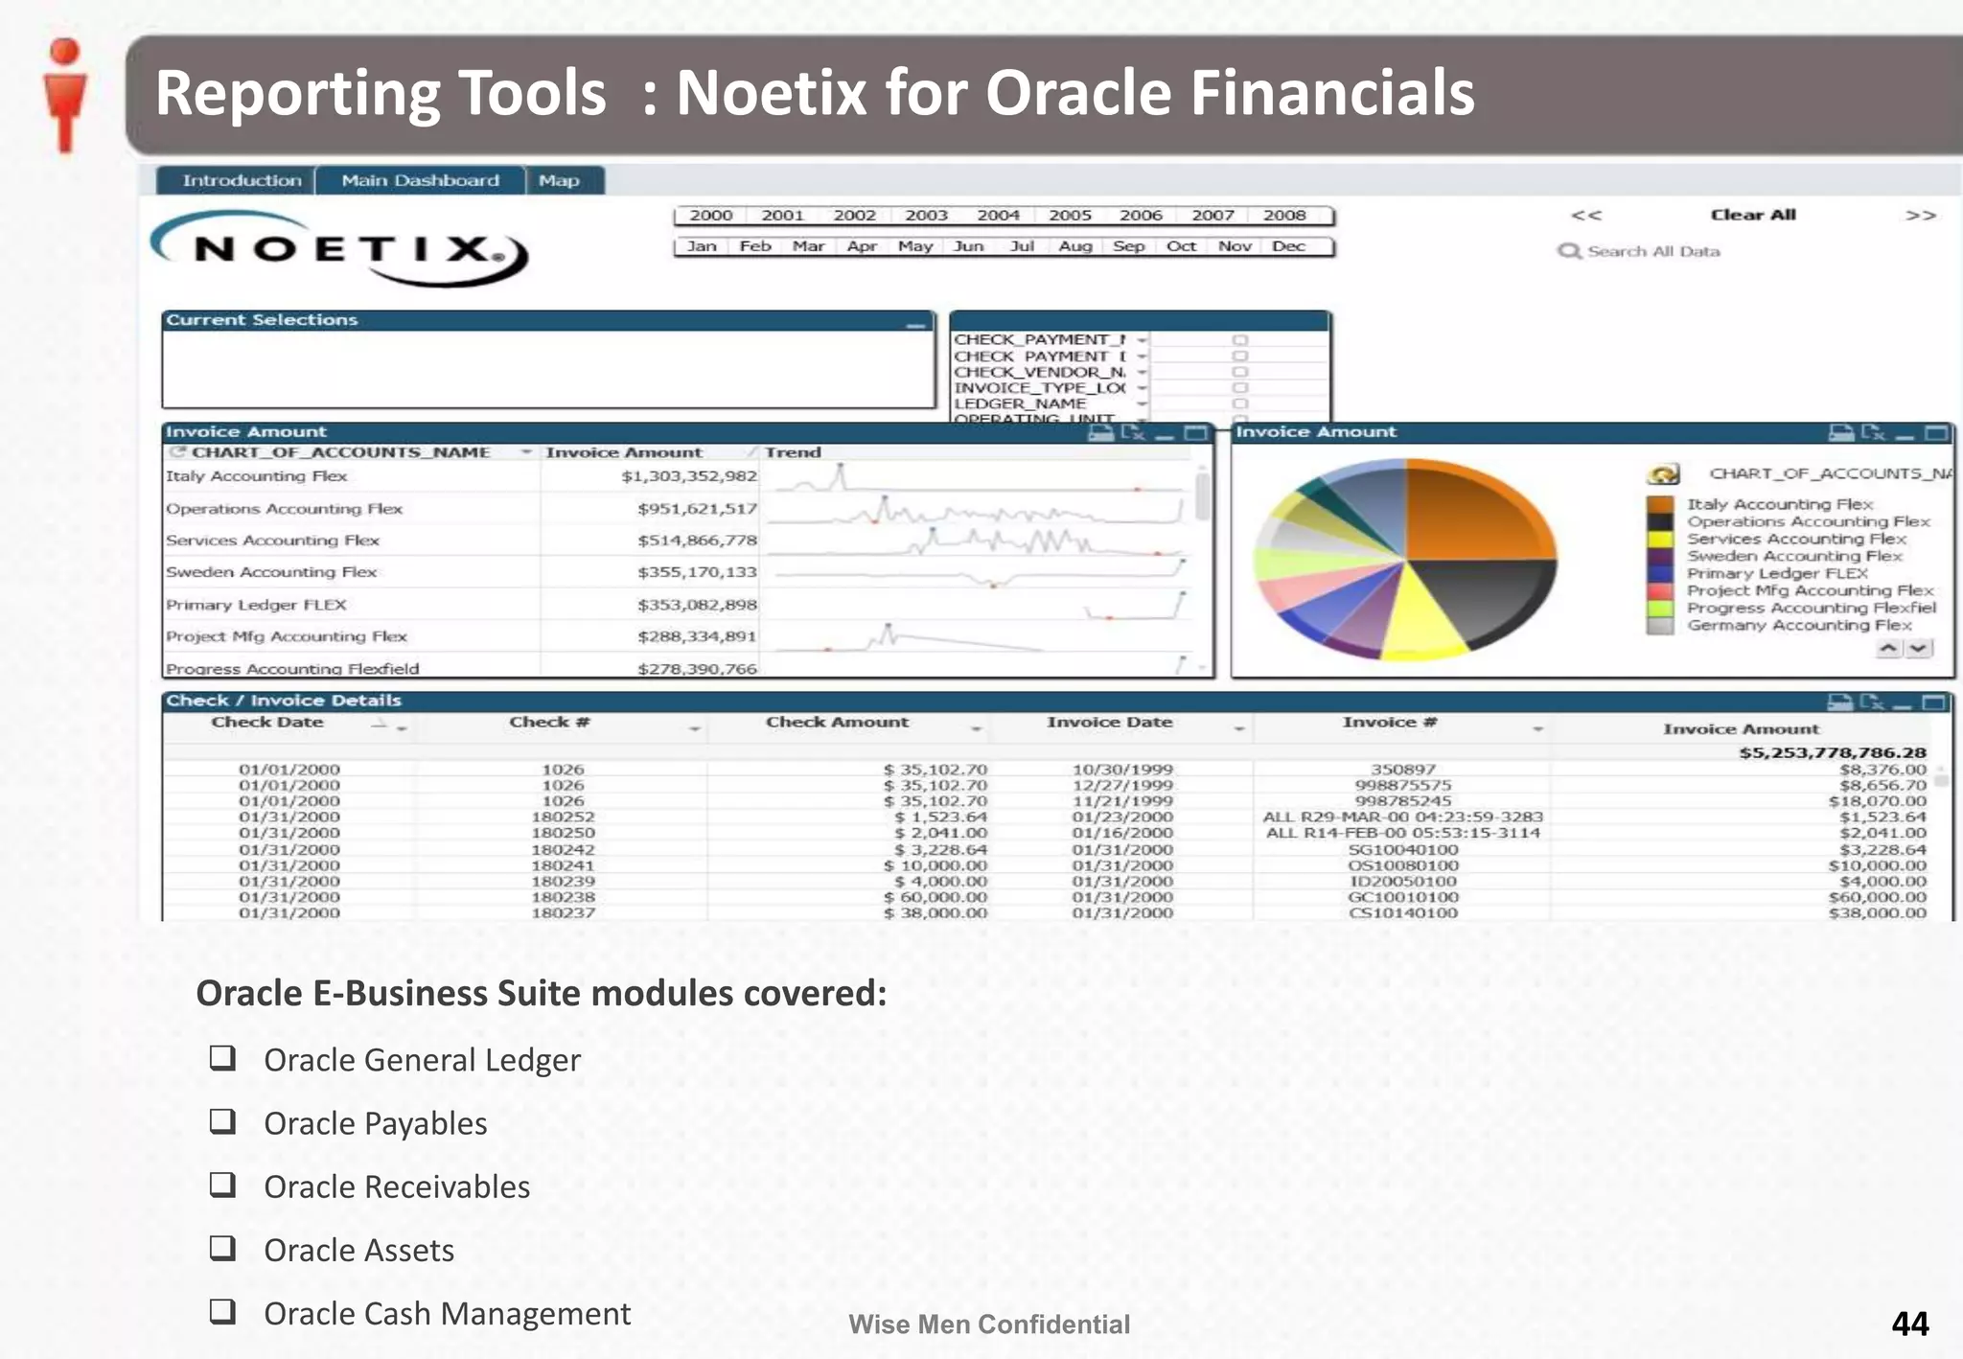This screenshot has width=1963, height=1359.
Task: Maximize the Invoice Amount pie chart panel
Action: pyautogui.click(x=1936, y=433)
